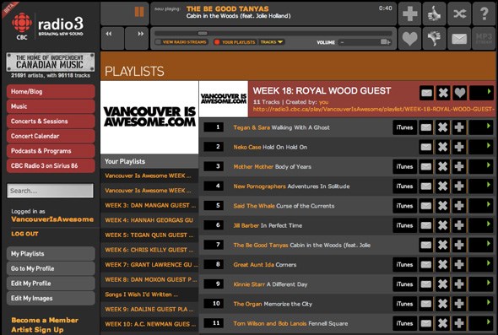Skip forward to next track
Screen dimensions: 498x335
pyautogui.click(x=137, y=38)
